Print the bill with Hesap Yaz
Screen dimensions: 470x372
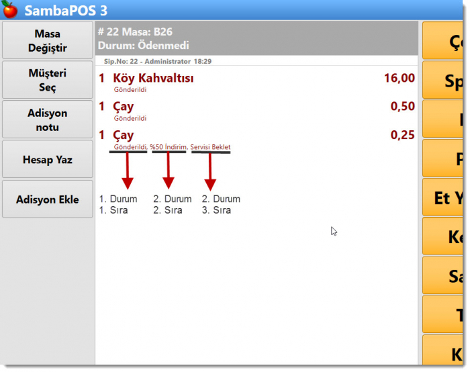[x=48, y=159]
